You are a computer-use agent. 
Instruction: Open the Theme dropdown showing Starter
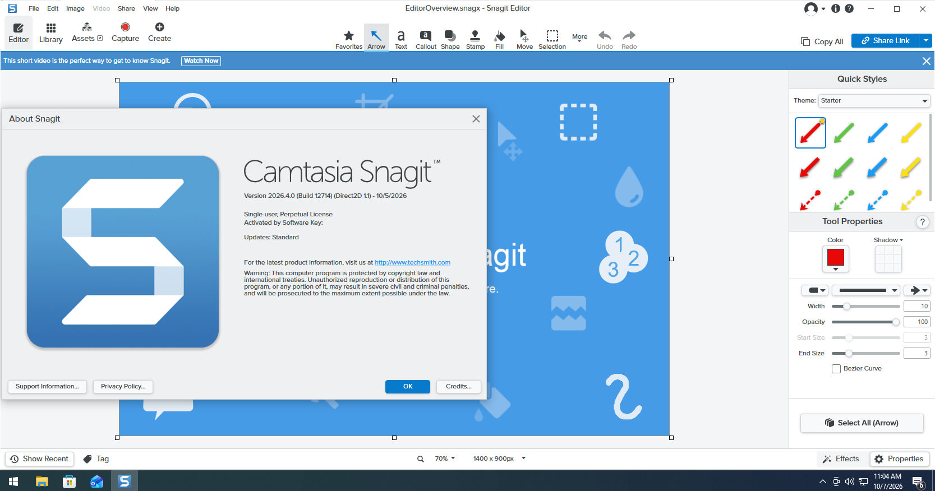[874, 101]
